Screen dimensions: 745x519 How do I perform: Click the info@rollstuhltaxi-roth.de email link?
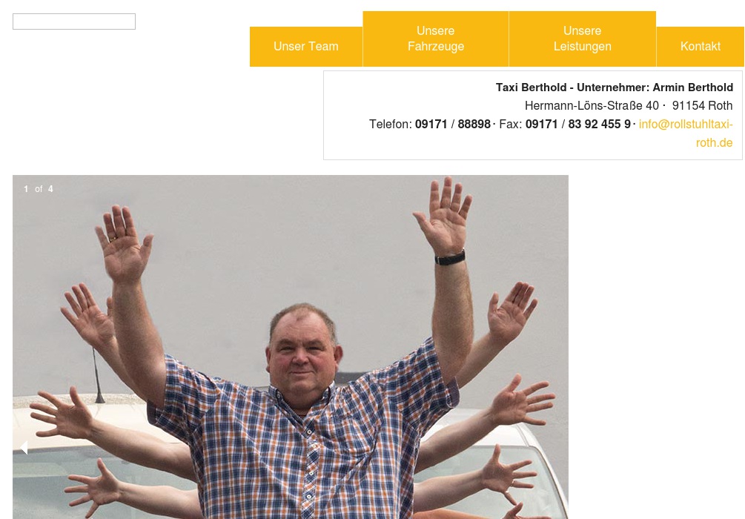pos(686,133)
